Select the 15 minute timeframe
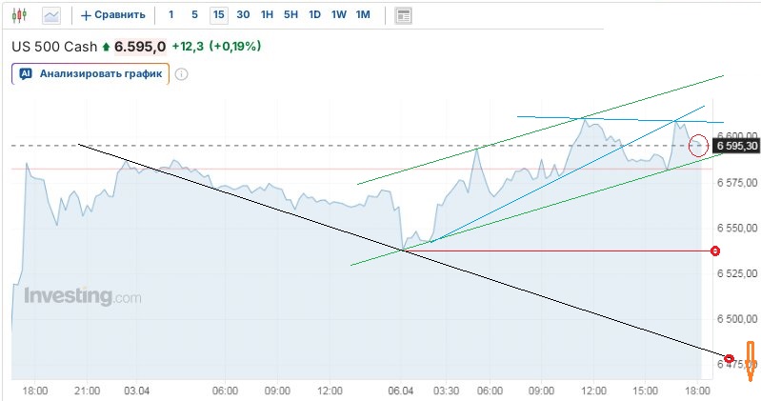 (x=219, y=15)
